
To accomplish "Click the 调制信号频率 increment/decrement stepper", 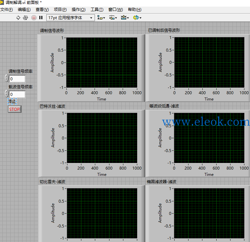I will 7,78.
